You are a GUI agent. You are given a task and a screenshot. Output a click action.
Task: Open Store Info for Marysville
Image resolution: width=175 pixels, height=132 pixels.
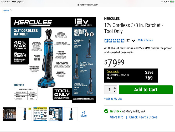point(117,117)
